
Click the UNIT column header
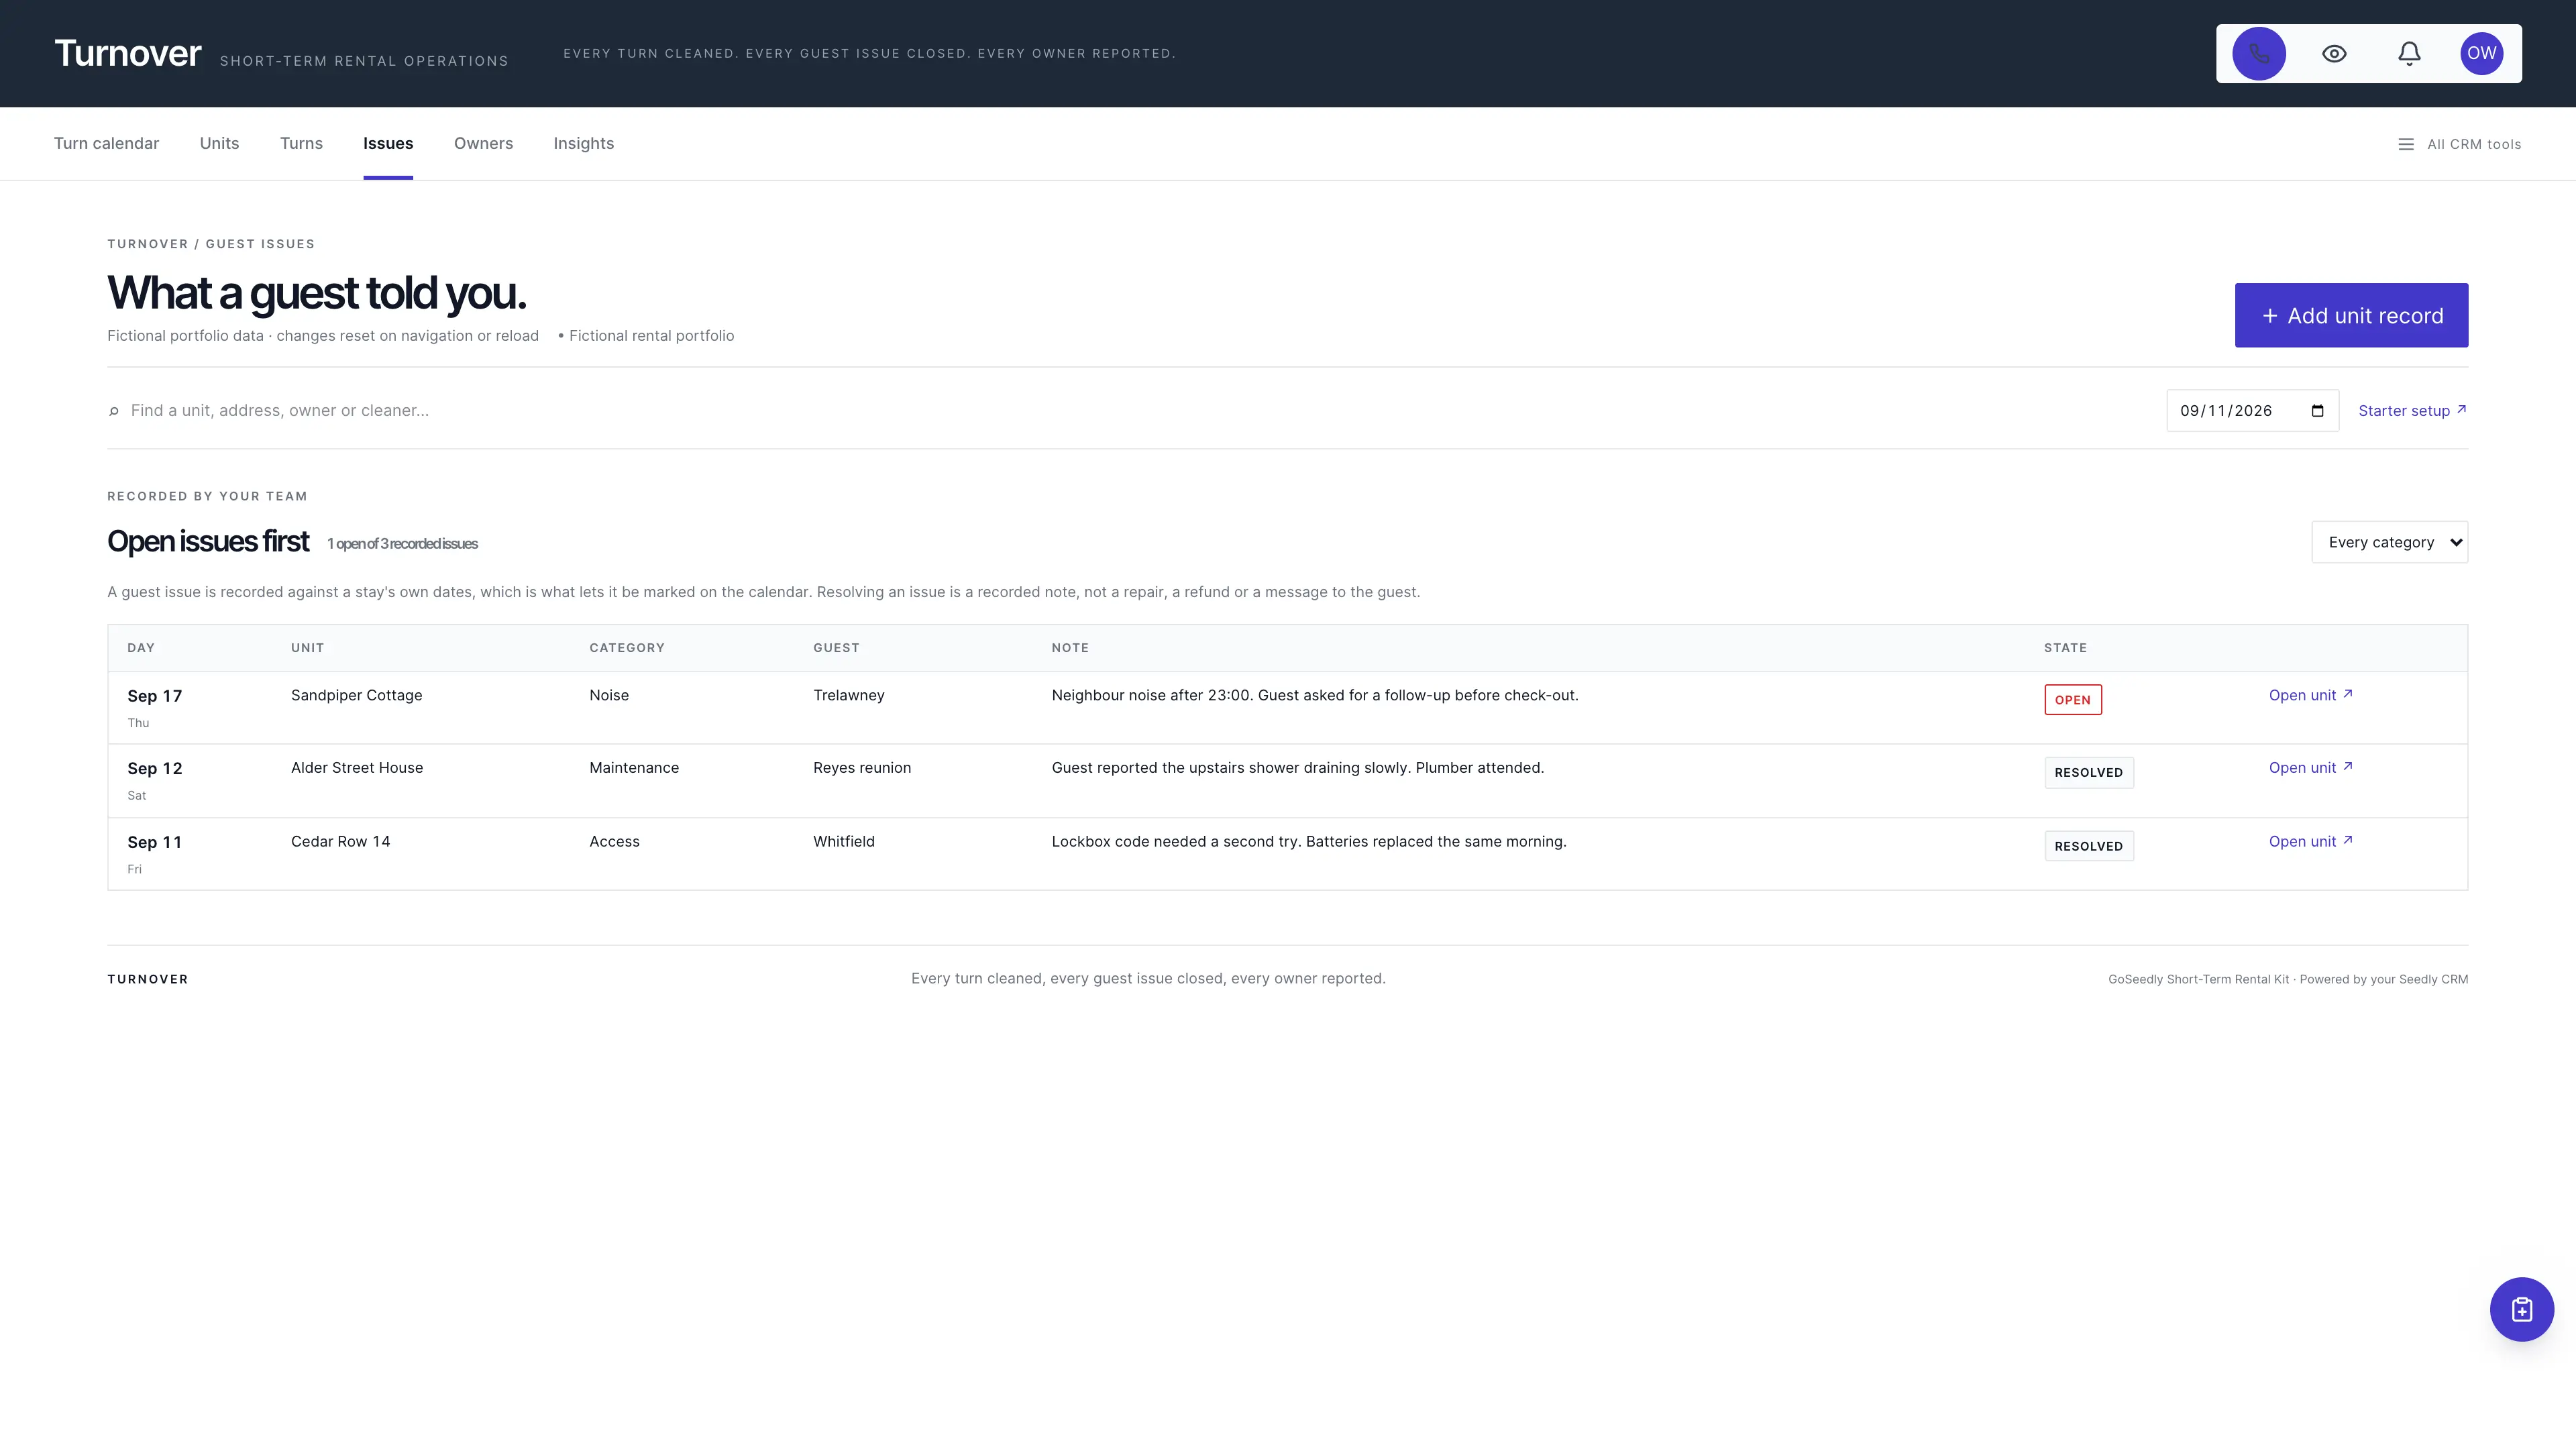tap(307, 648)
